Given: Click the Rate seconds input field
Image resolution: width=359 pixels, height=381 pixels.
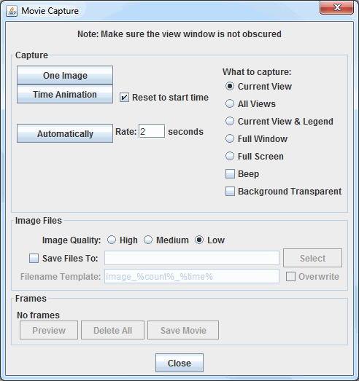Looking at the screenshot, I should [152, 131].
